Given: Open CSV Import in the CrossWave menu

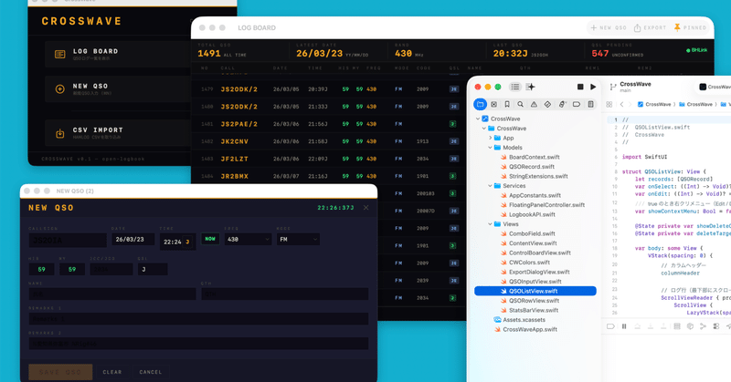Looking at the screenshot, I should (118, 133).
